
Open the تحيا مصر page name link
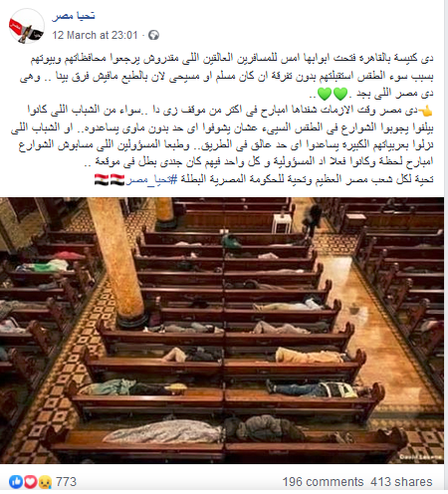74,16
